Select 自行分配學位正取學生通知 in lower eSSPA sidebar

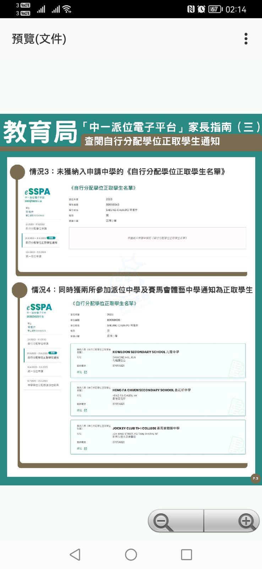coord(43,357)
